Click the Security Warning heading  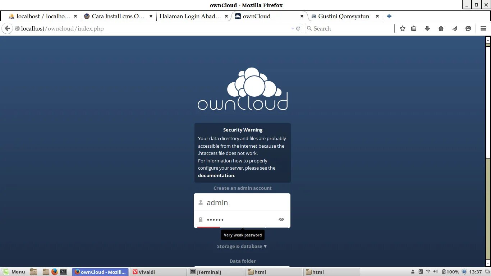(x=243, y=130)
